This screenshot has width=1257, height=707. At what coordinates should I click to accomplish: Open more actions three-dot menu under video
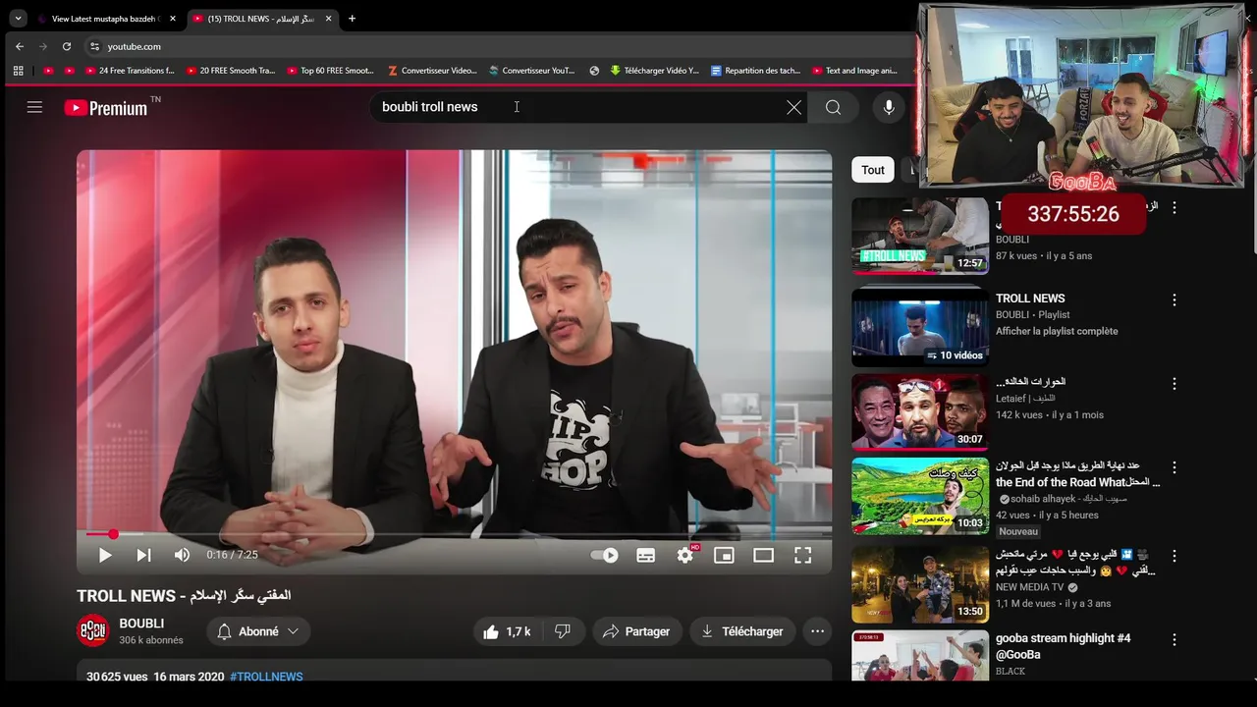click(x=817, y=631)
